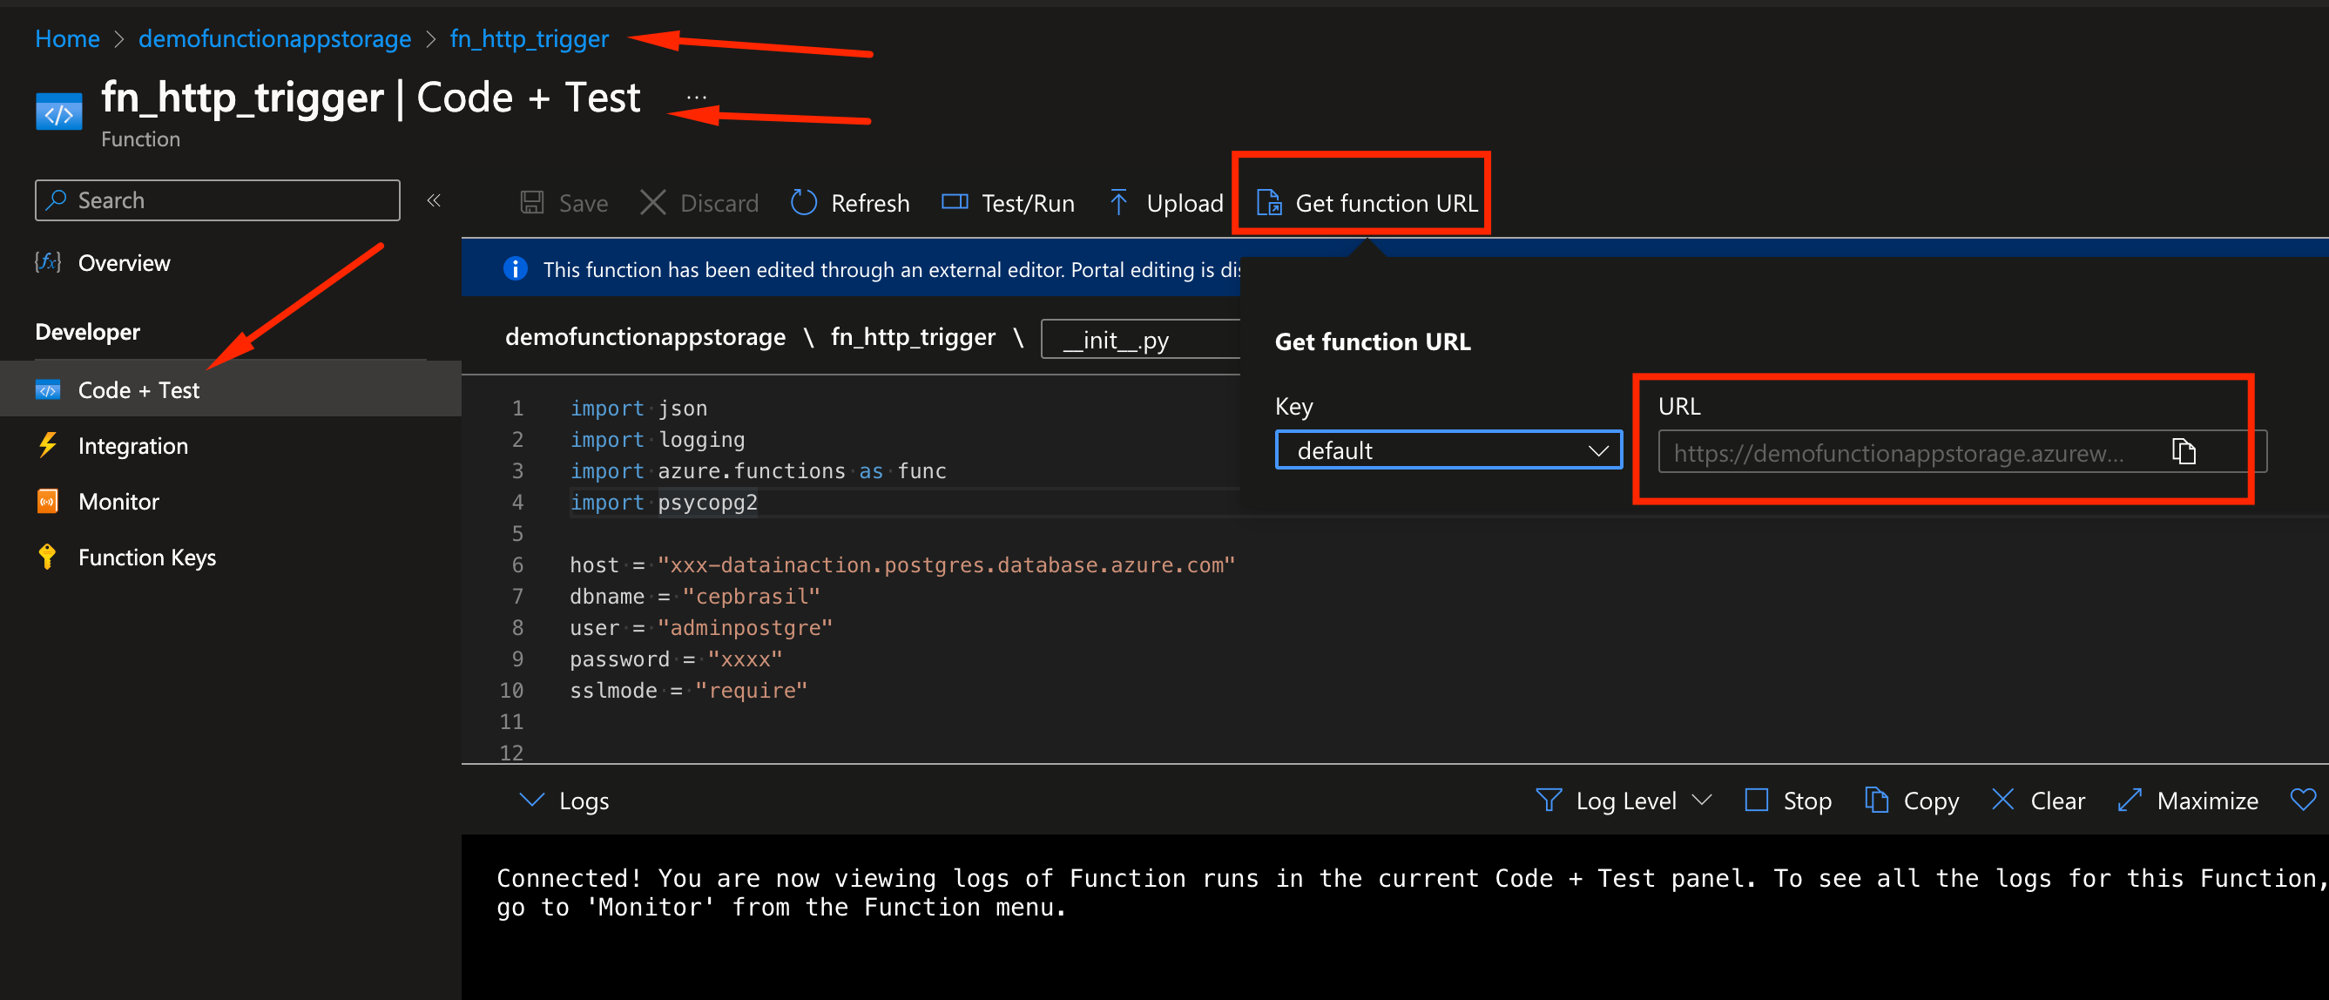
Task: Click the Save floppy disk icon
Action: [x=531, y=203]
